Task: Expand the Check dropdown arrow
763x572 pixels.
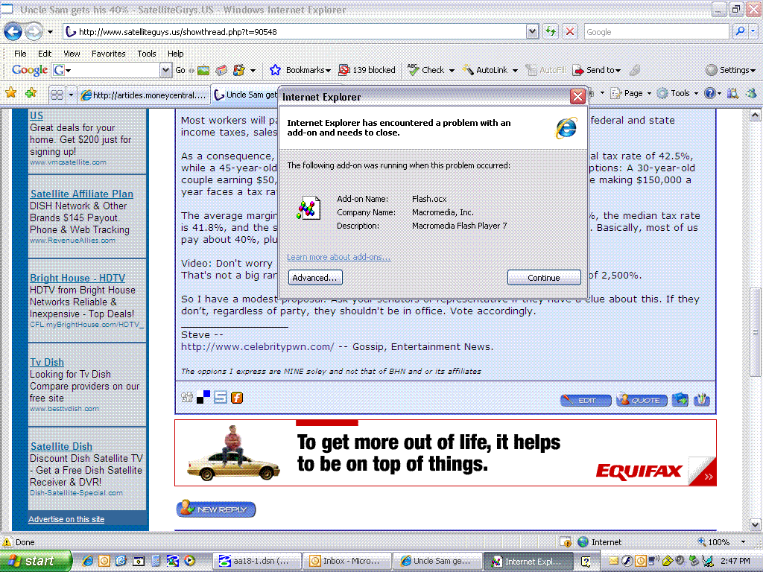Action: [452, 71]
